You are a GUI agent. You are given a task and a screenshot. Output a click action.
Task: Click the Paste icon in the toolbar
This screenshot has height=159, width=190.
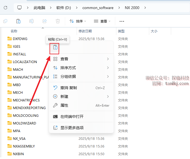[x=18, y=21]
